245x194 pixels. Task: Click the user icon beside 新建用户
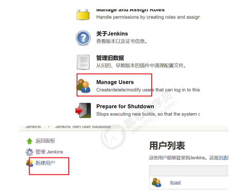point(30,163)
